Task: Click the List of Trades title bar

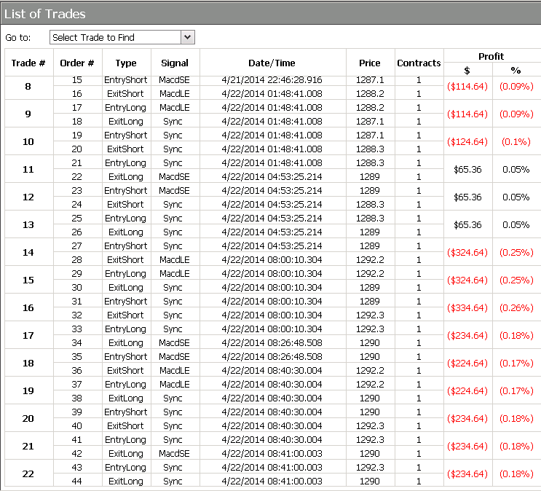Action: [x=271, y=14]
